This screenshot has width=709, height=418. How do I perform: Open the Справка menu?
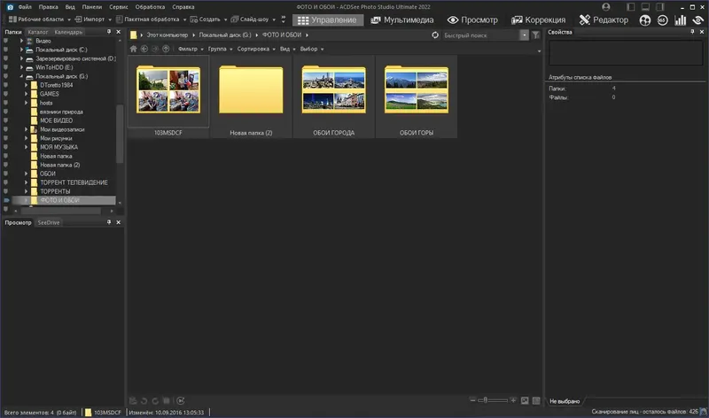pos(183,7)
